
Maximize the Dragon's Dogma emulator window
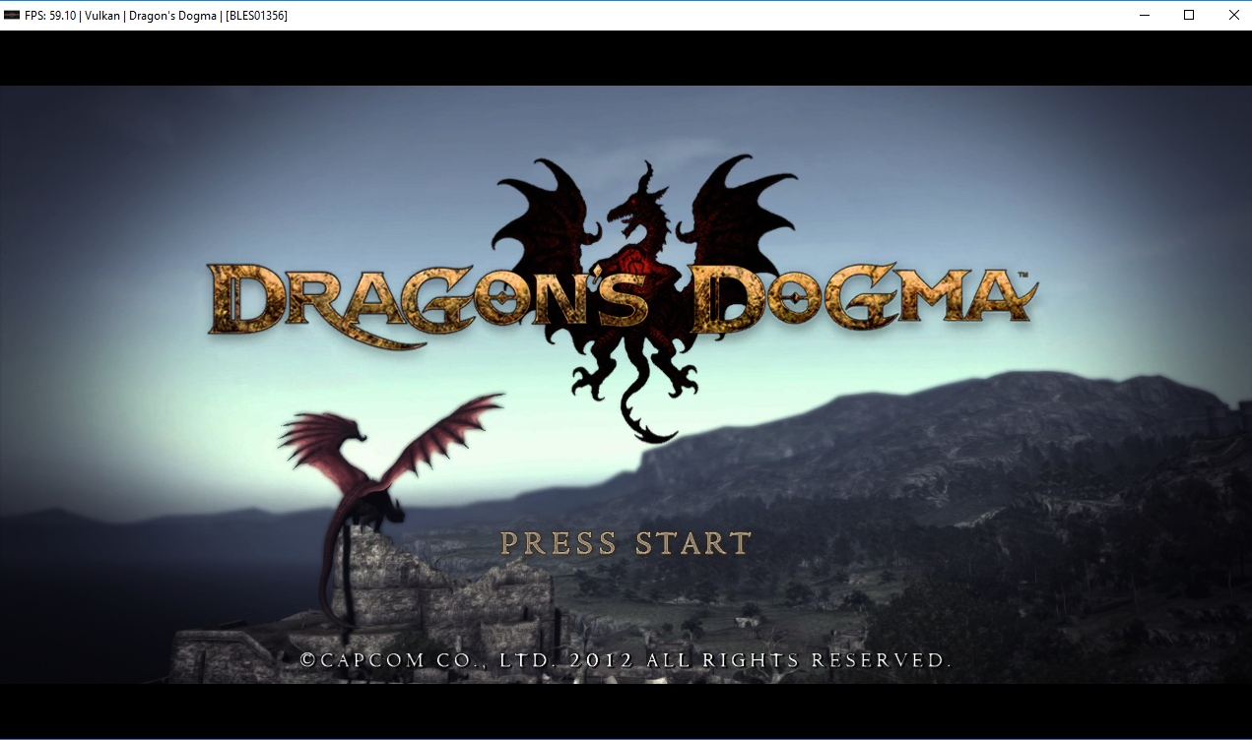pyautogui.click(x=1189, y=15)
